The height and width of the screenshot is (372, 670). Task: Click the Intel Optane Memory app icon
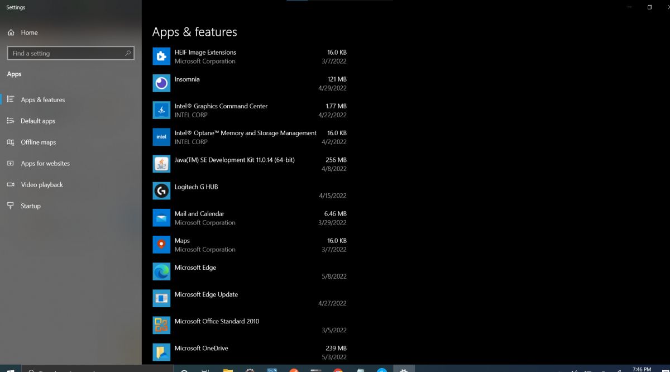(161, 137)
